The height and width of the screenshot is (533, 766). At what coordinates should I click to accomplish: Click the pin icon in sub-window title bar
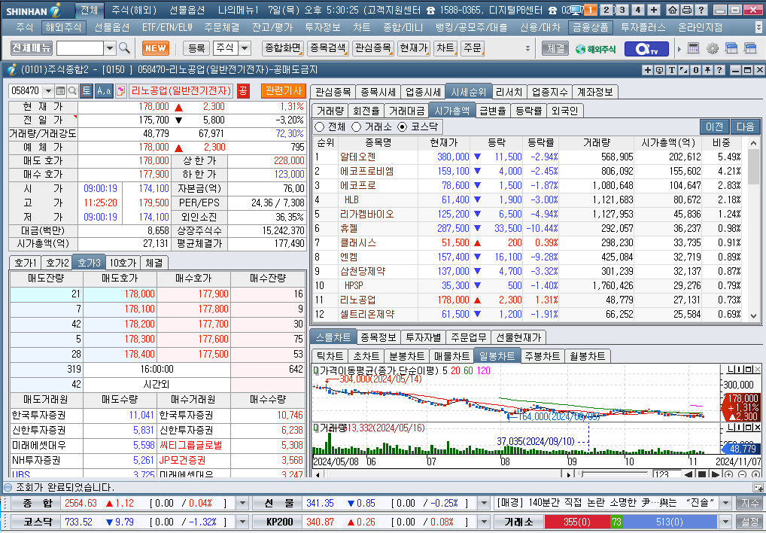pos(707,70)
